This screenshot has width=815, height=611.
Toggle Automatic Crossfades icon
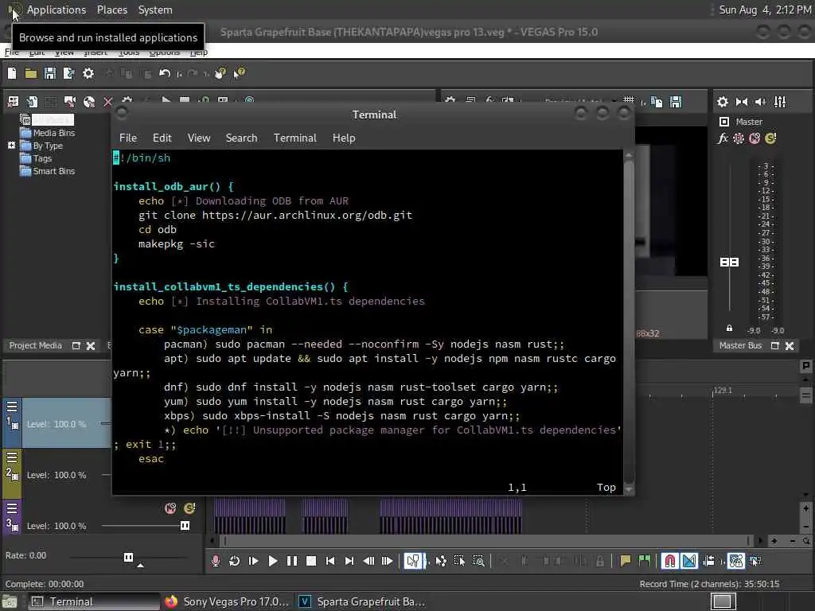(689, 561)
